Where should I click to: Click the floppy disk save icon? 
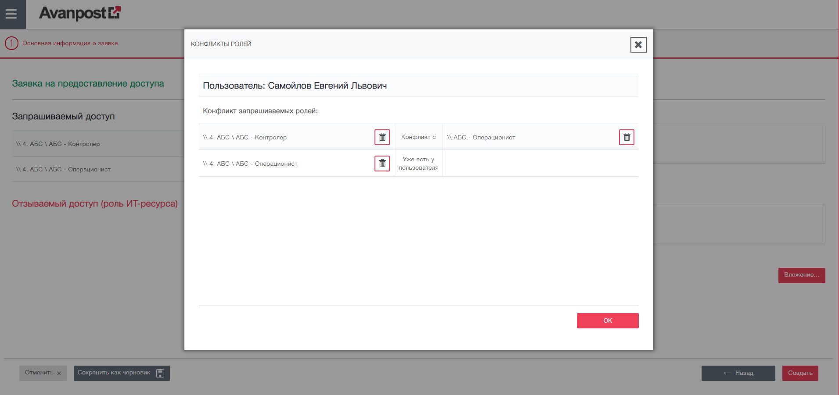(160, 373)
